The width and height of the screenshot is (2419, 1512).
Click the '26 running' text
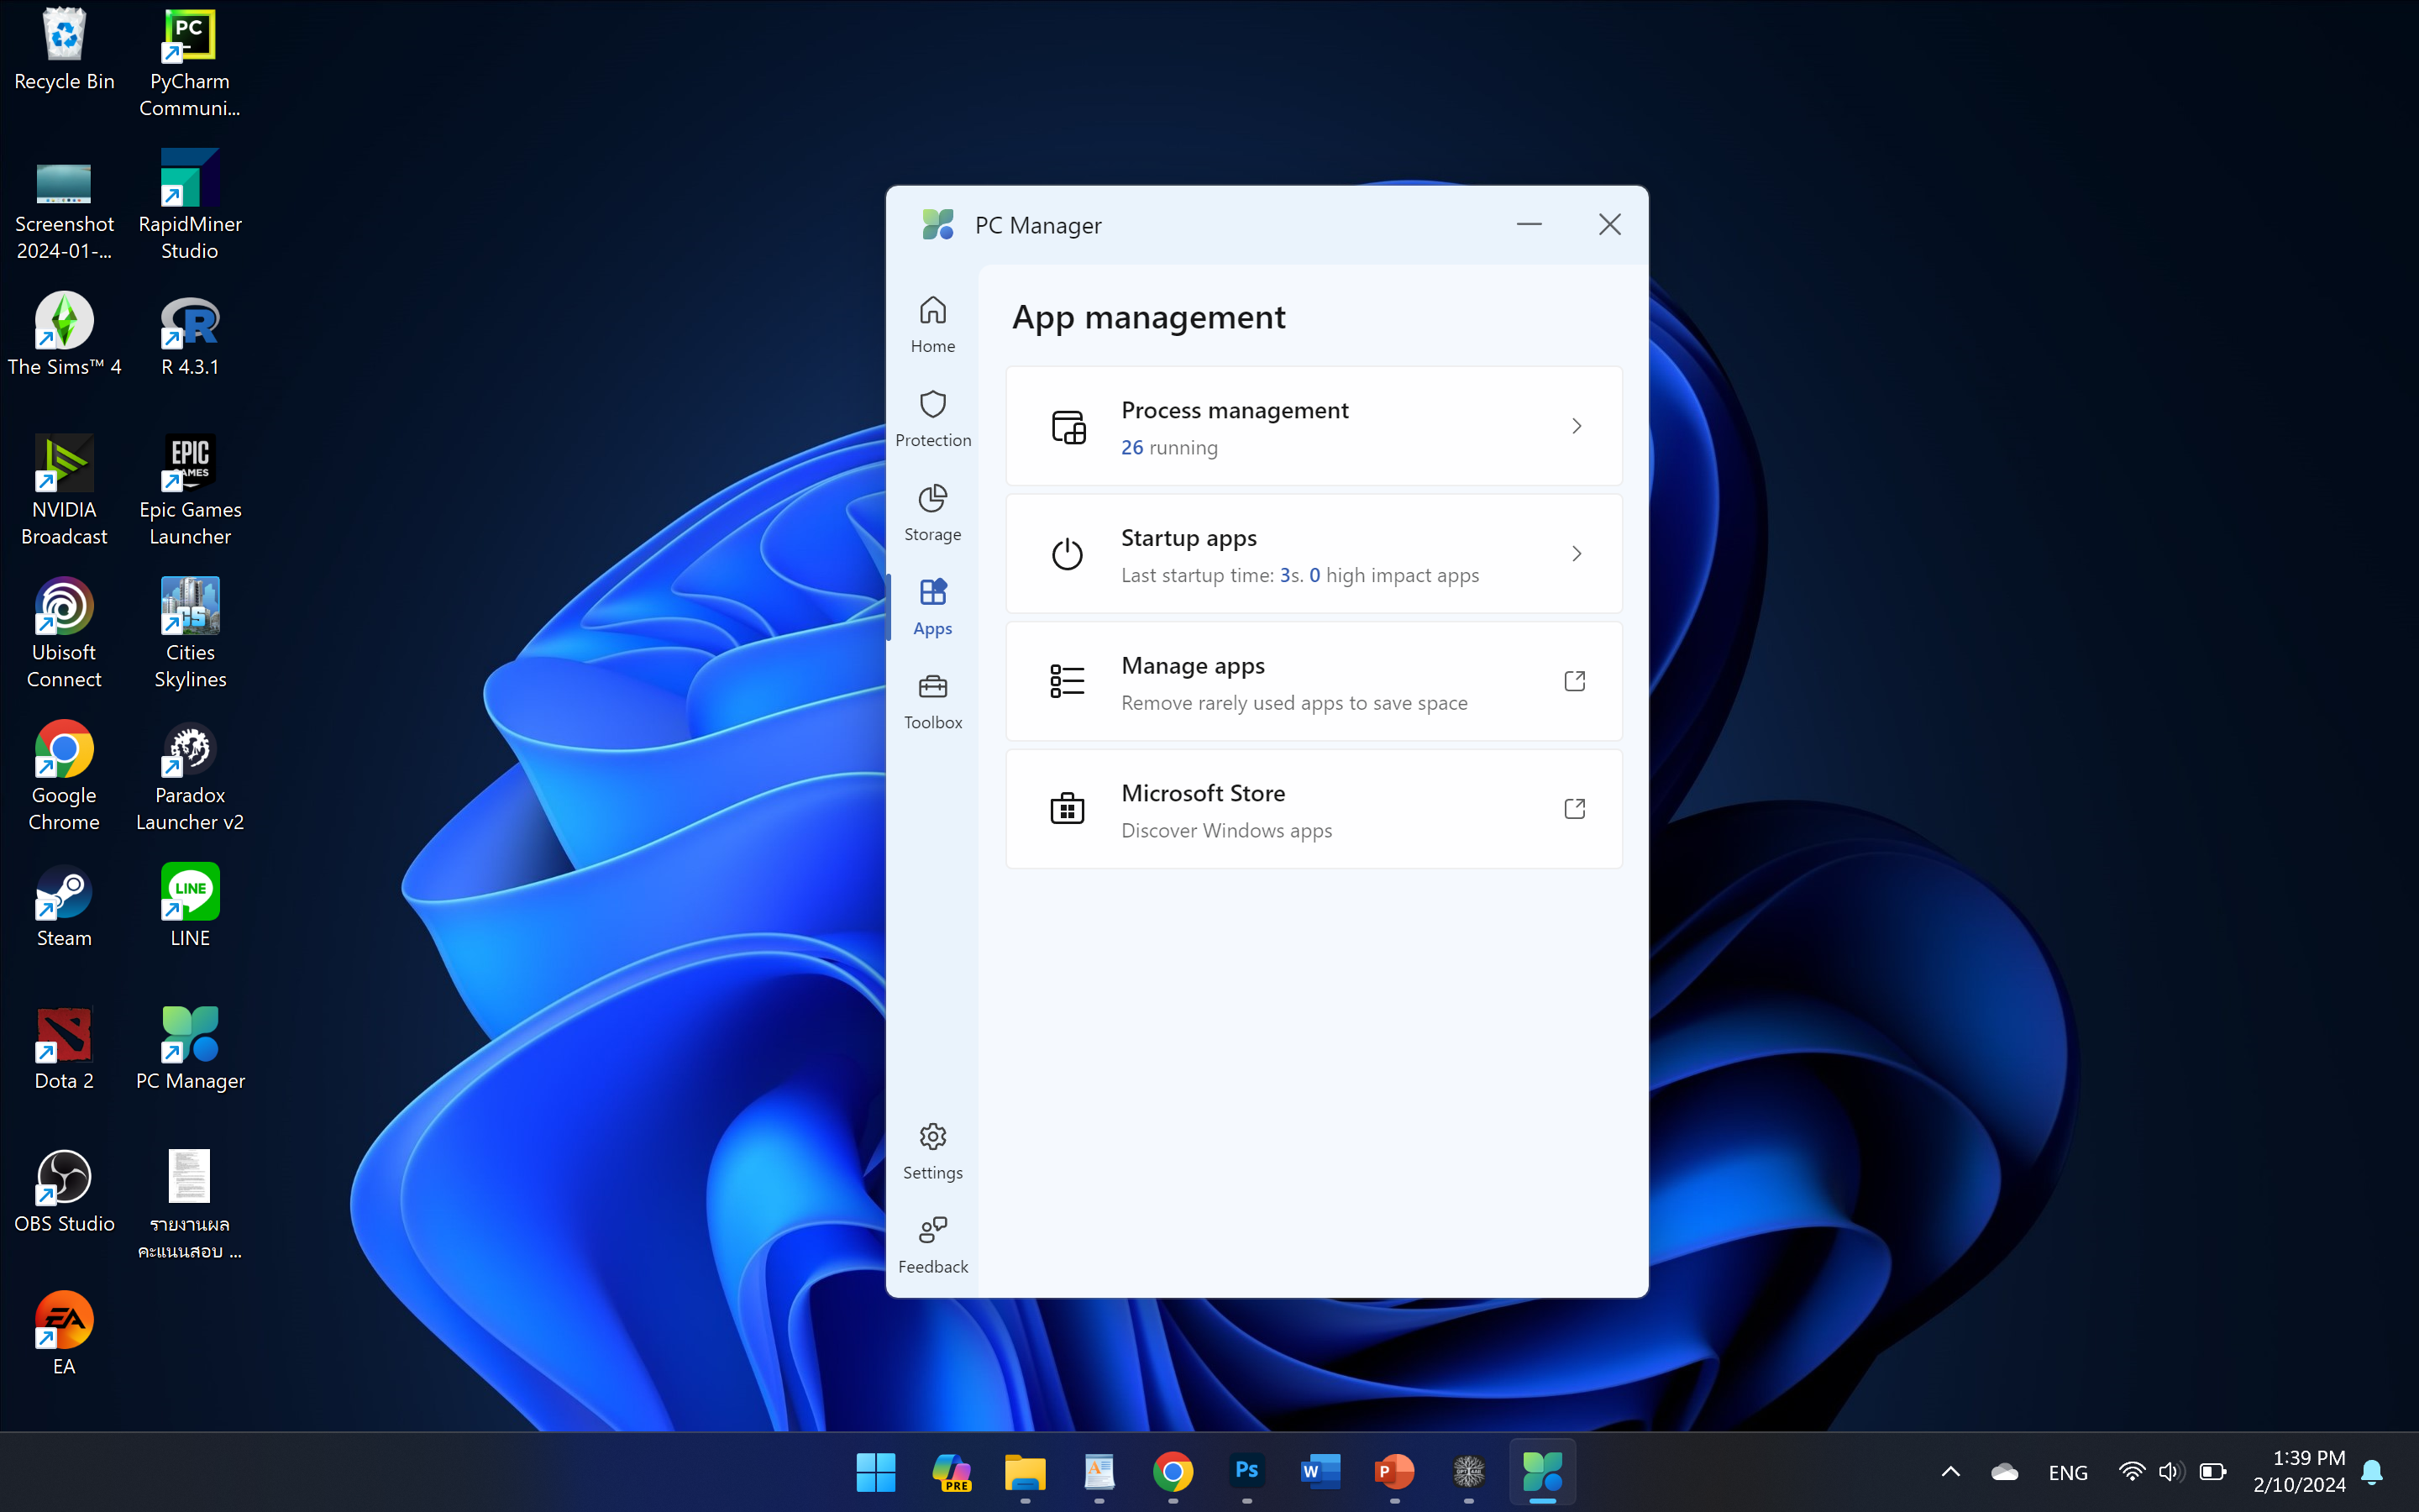(x=1168, y=447)
